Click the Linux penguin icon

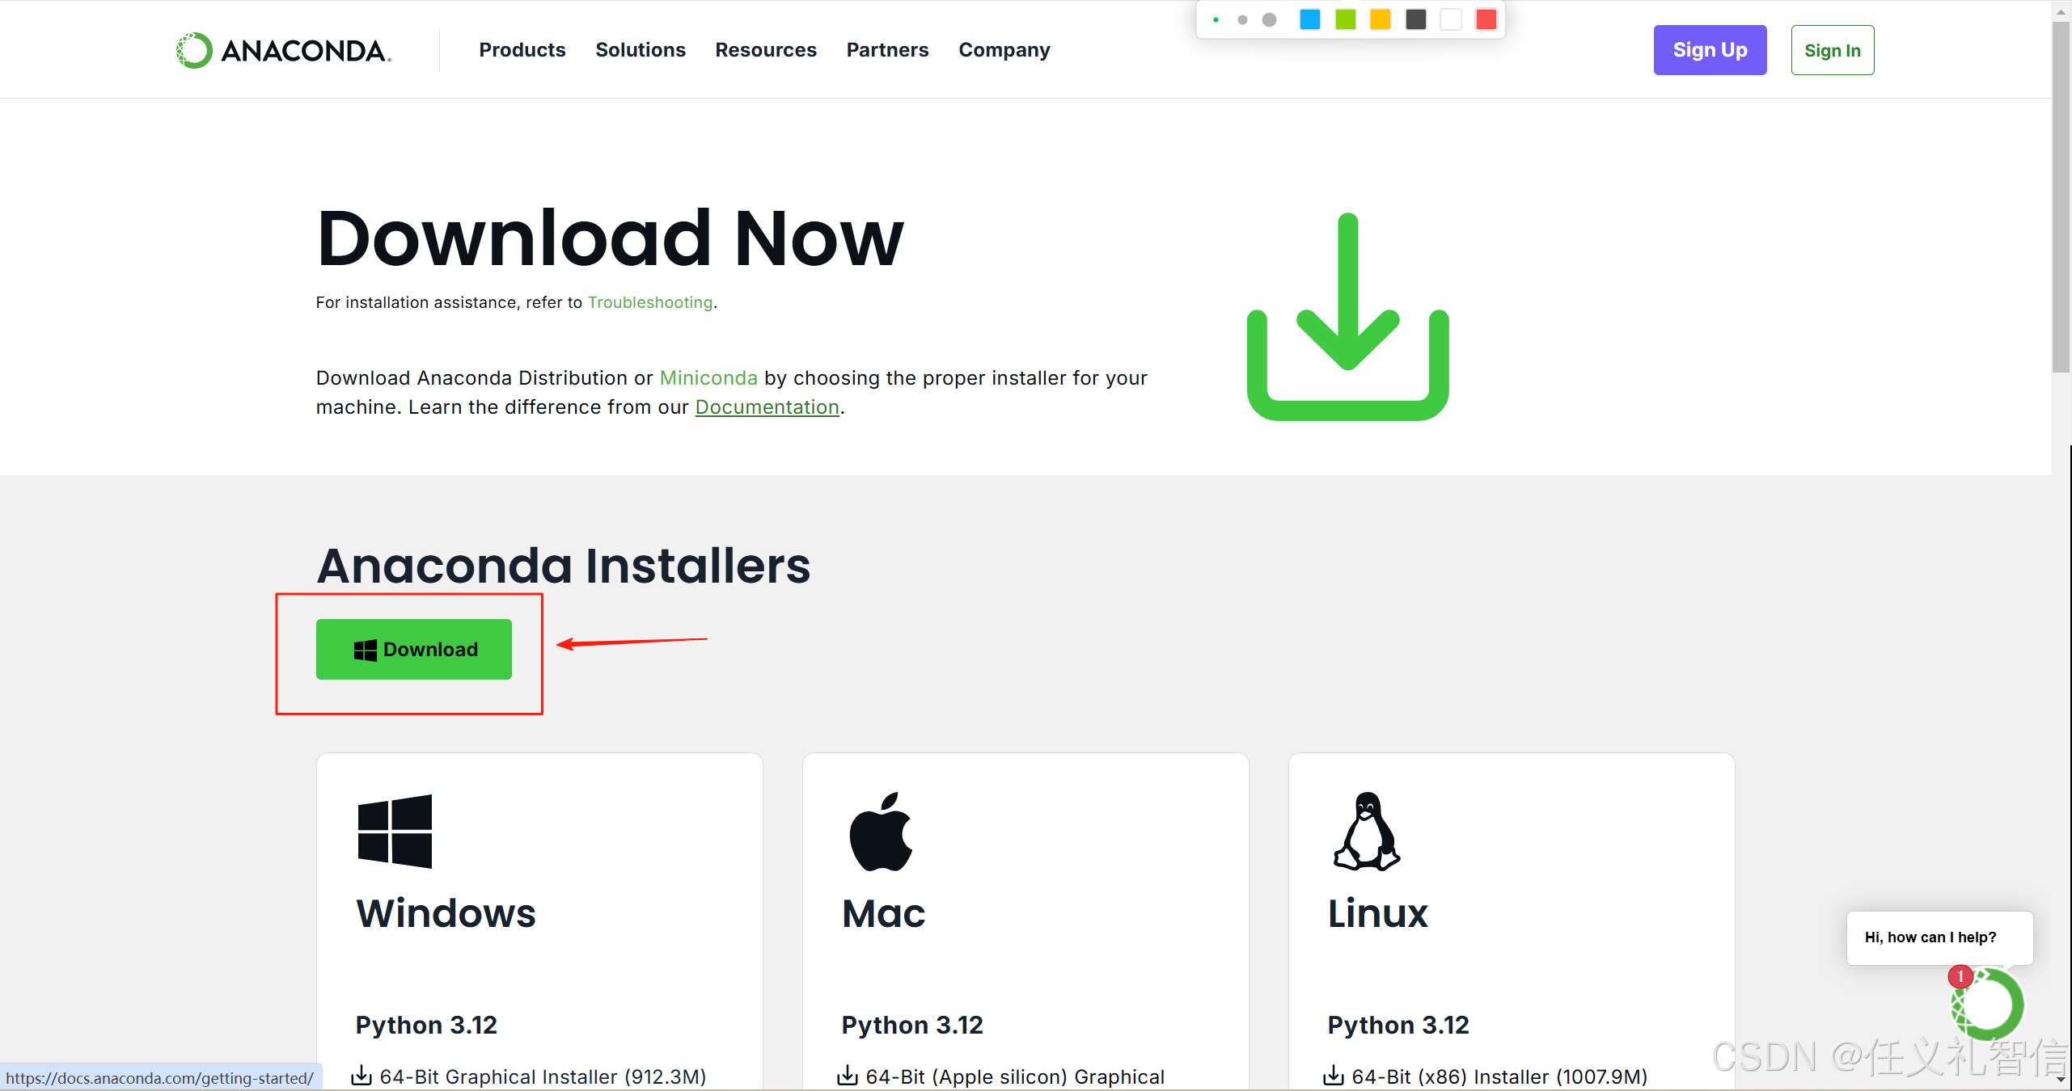coord(1367,832)
